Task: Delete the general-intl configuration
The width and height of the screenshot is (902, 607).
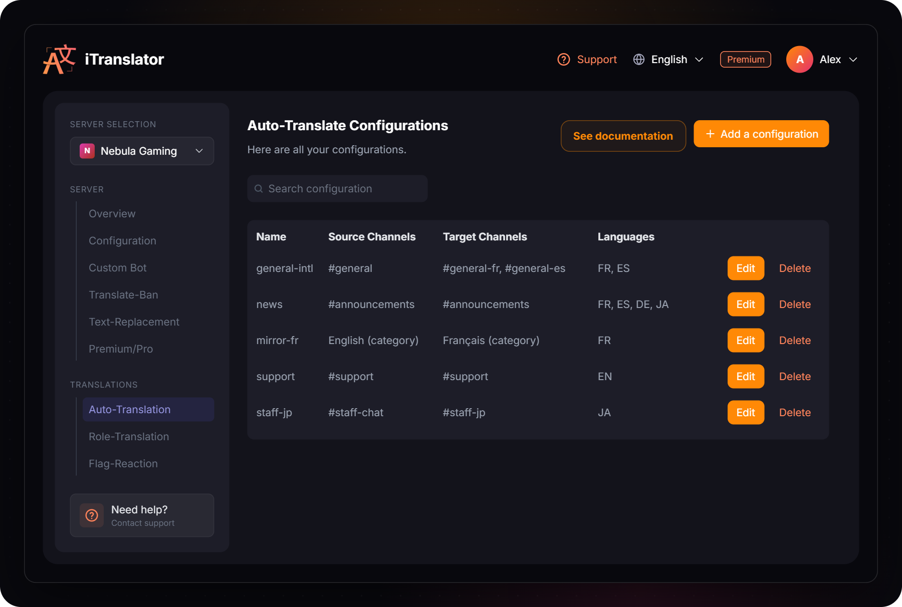Action: pos(795,268)
